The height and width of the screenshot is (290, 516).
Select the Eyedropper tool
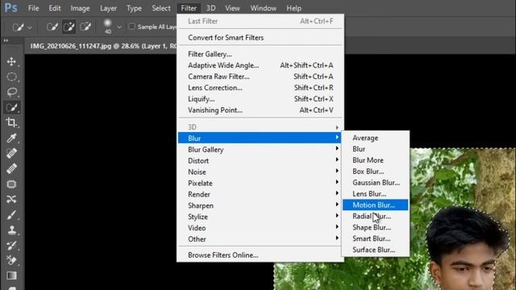11,138
